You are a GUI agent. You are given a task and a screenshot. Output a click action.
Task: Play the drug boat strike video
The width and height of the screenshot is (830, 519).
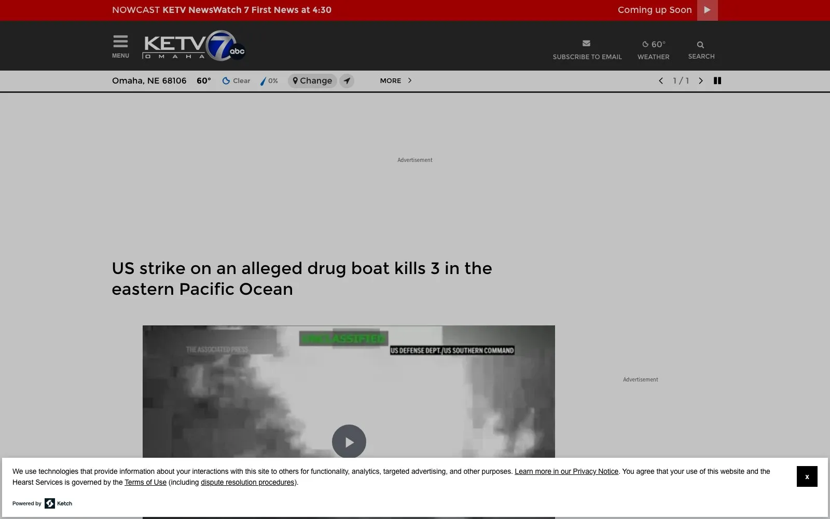point(349,442)
